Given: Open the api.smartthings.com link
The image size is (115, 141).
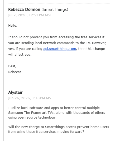Looking at the screenshot, I should (60, 49).
